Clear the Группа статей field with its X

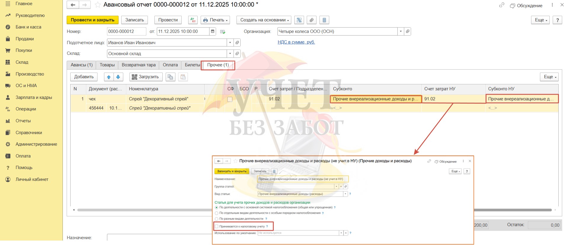341,187
